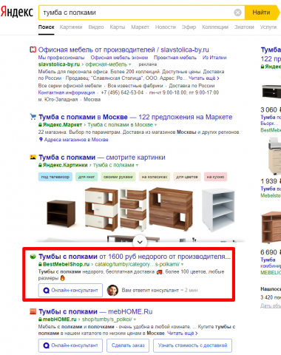Select the Поиск tab
This screenshot has width=281, height=355.
(46, 27)
